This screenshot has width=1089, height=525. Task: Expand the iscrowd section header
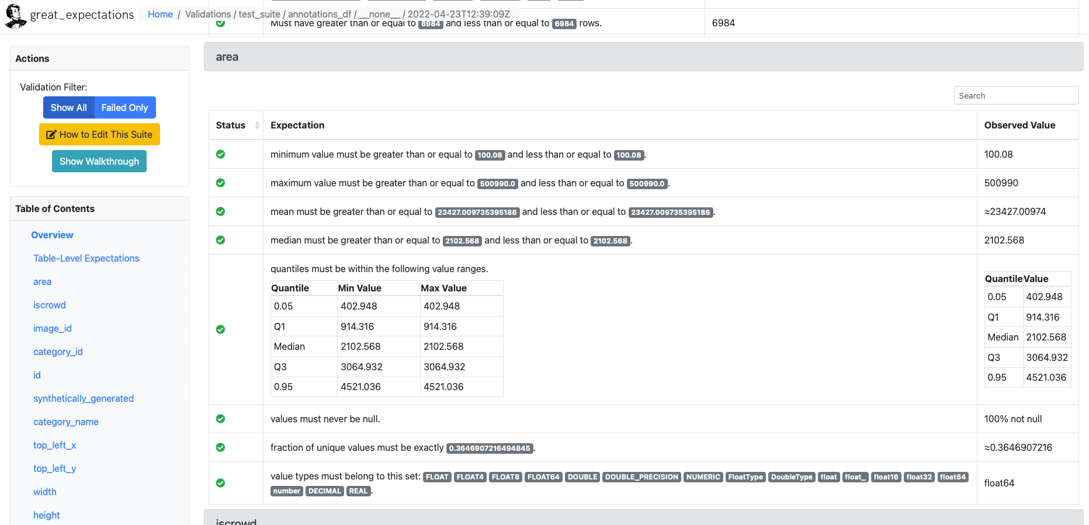[643, 520]
